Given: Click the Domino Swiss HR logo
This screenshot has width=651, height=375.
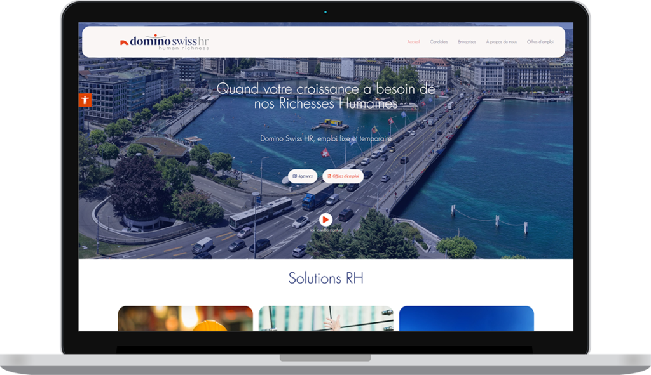Looking at the screenshot, I should point(165,42).
